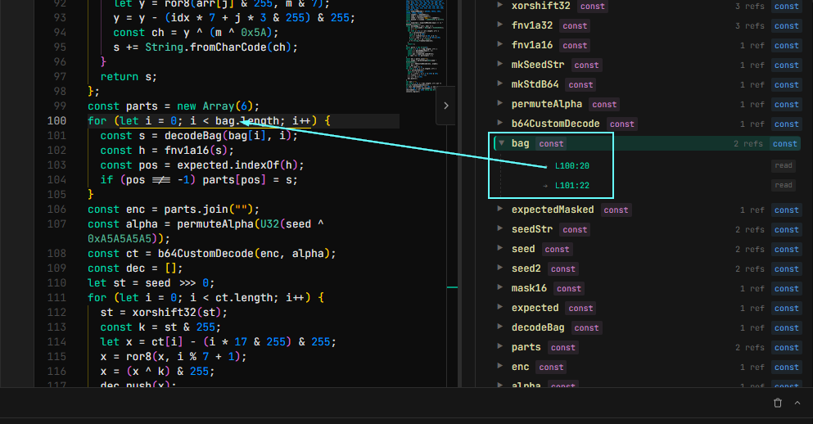
Task: Click the trash icon in the bottom bar
Action: click(777, 403)
